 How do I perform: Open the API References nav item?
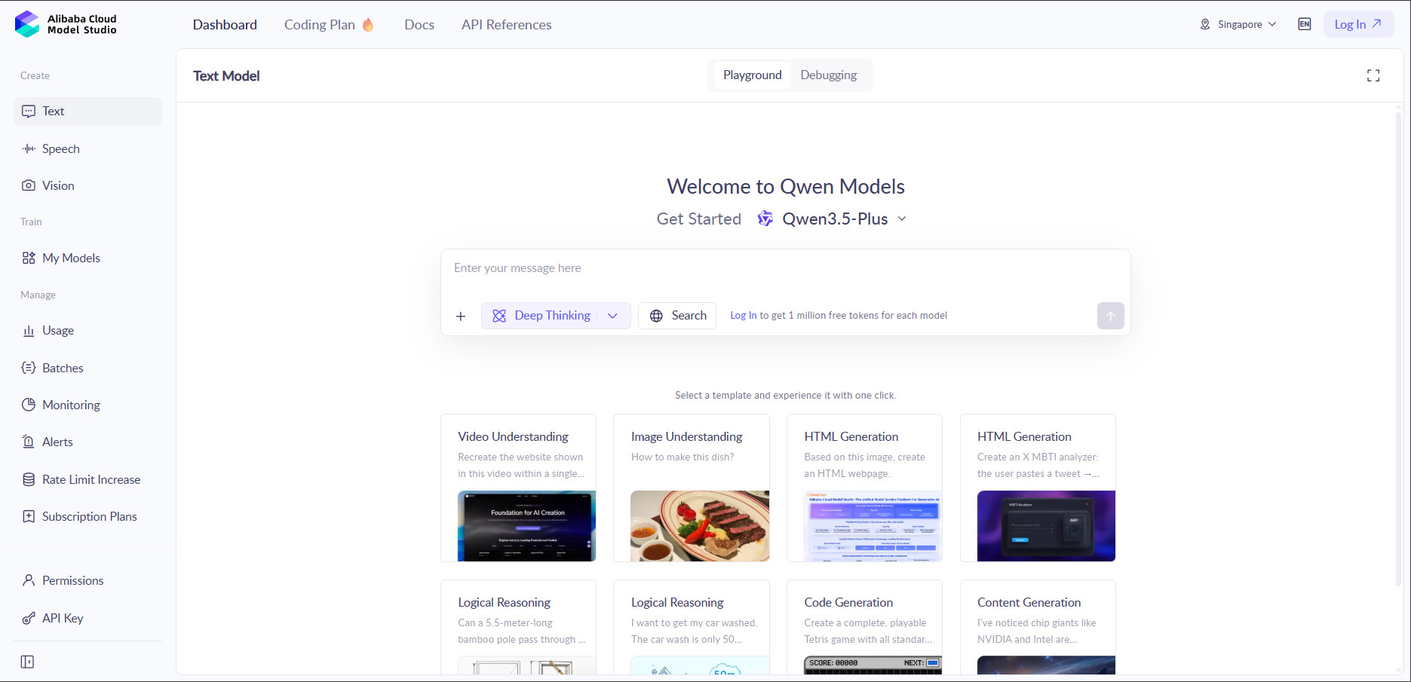pos(506,24)
